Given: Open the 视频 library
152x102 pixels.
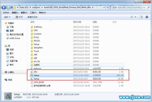Looking at the screenshot, I should (10, 50).
